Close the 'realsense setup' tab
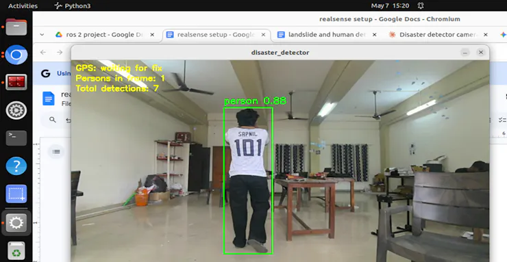The width and height of the screenshot is (507, 262). tap(264, 34)
